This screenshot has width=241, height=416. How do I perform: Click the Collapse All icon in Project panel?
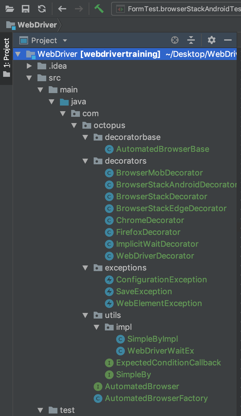point(191,40)
